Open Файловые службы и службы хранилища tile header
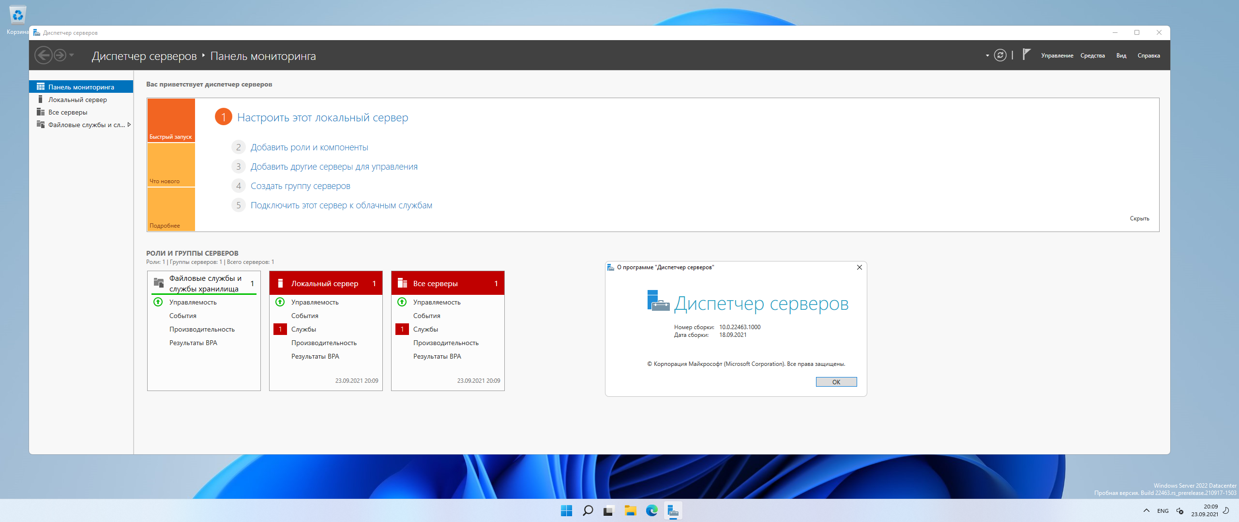The height and width of the screenshot is (522, 1239). tap(204, 283)
